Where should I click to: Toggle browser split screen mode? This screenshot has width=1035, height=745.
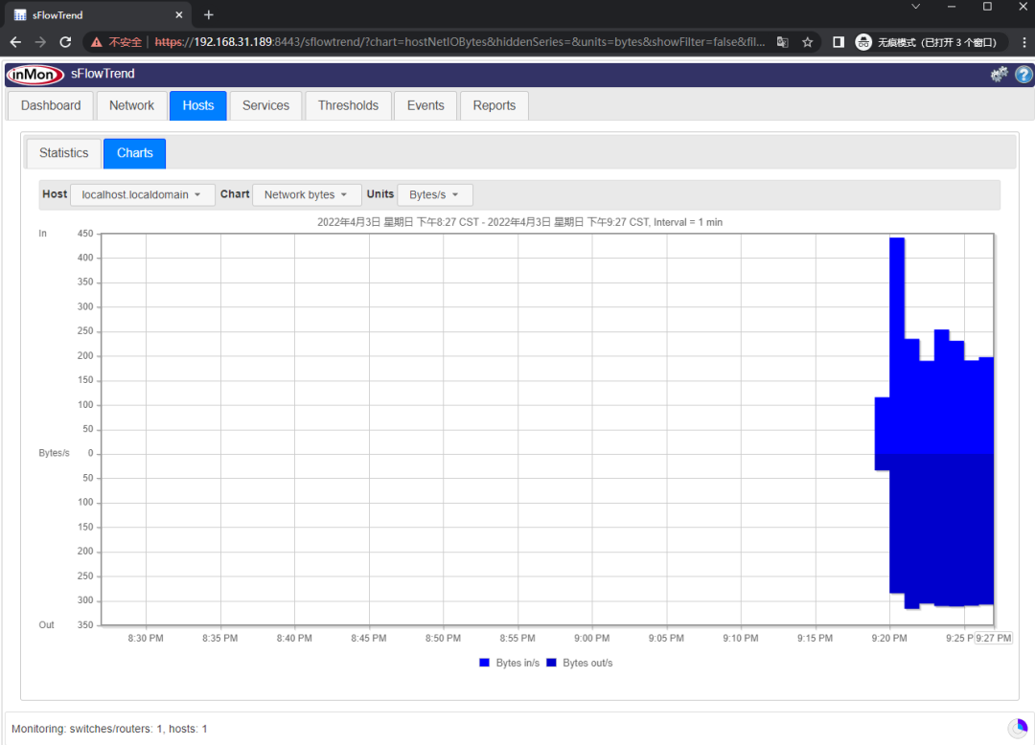click(x=838, y=42)
